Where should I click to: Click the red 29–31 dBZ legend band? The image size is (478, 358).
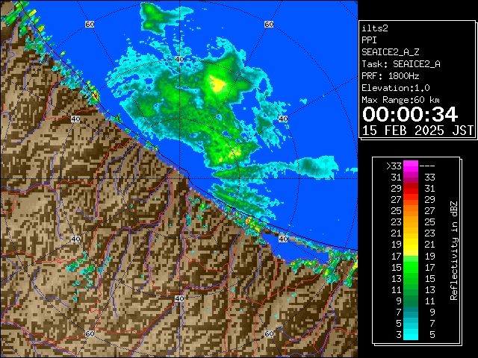[411, 189]
